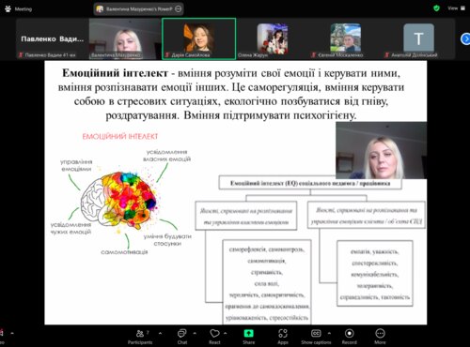Click the green Share screen button
The width and height of the screenshot is (470, 347).
(x=249, y=337)
